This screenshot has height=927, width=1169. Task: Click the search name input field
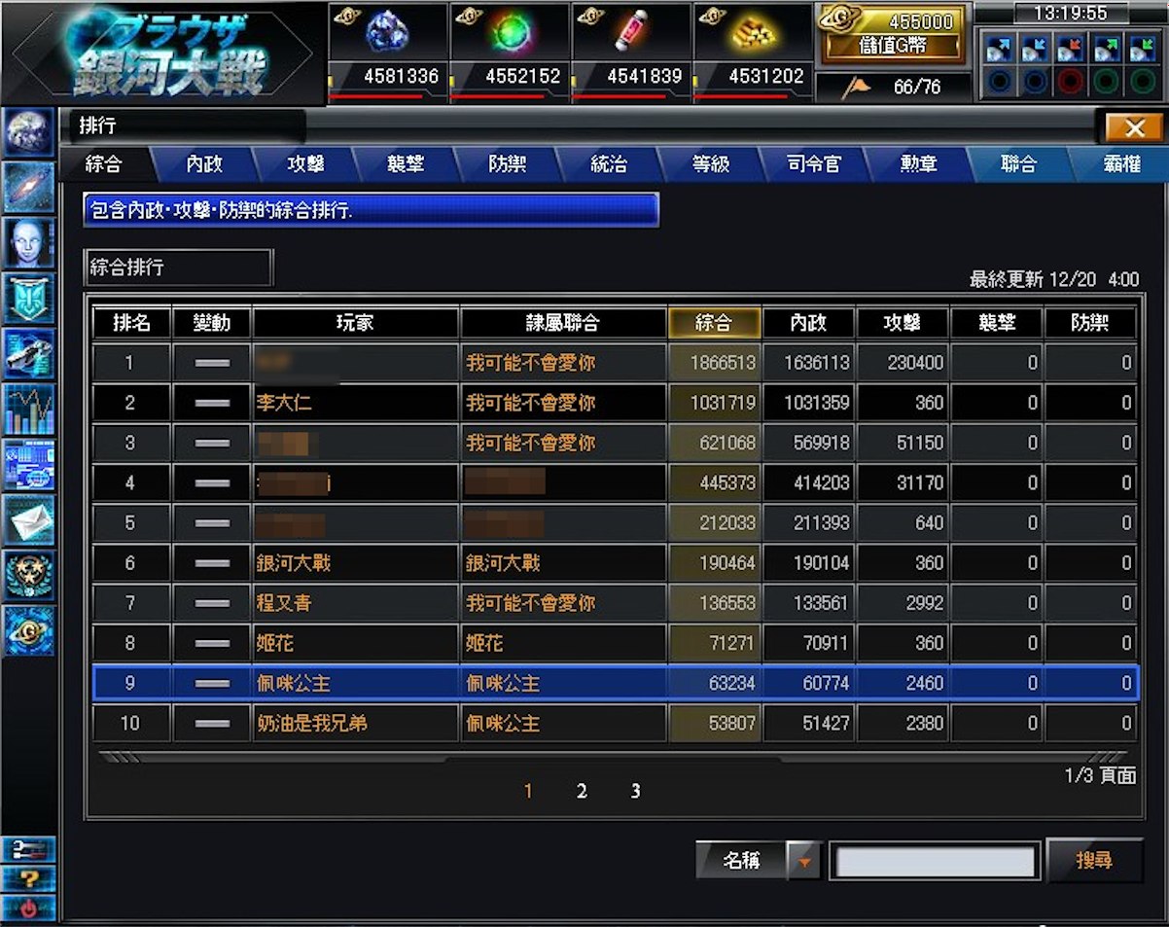(936, 862)
